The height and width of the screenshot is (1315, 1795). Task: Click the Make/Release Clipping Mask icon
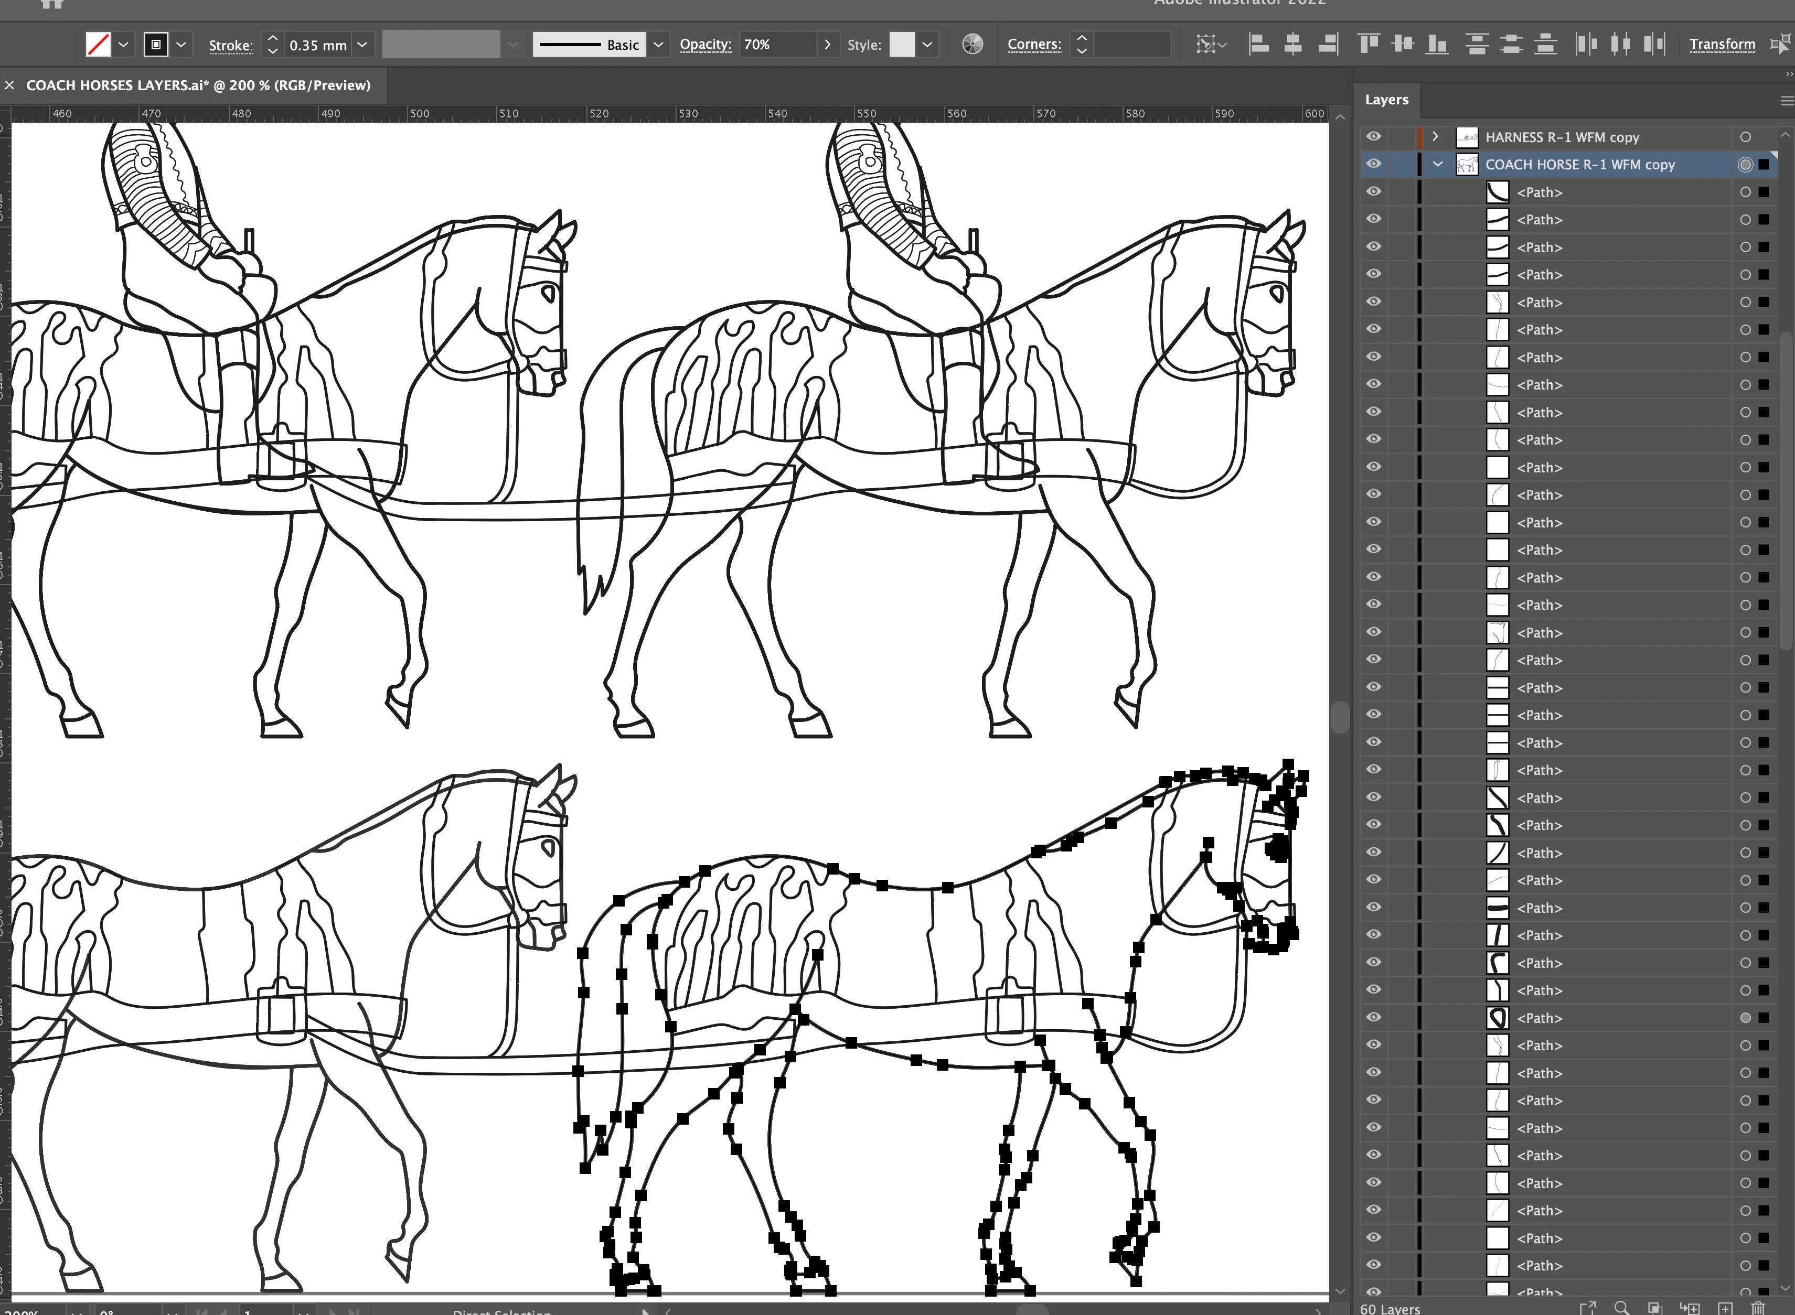1655,1308
